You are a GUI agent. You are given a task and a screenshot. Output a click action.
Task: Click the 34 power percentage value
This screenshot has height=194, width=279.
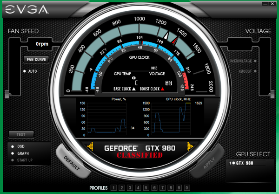click(133, 128)
